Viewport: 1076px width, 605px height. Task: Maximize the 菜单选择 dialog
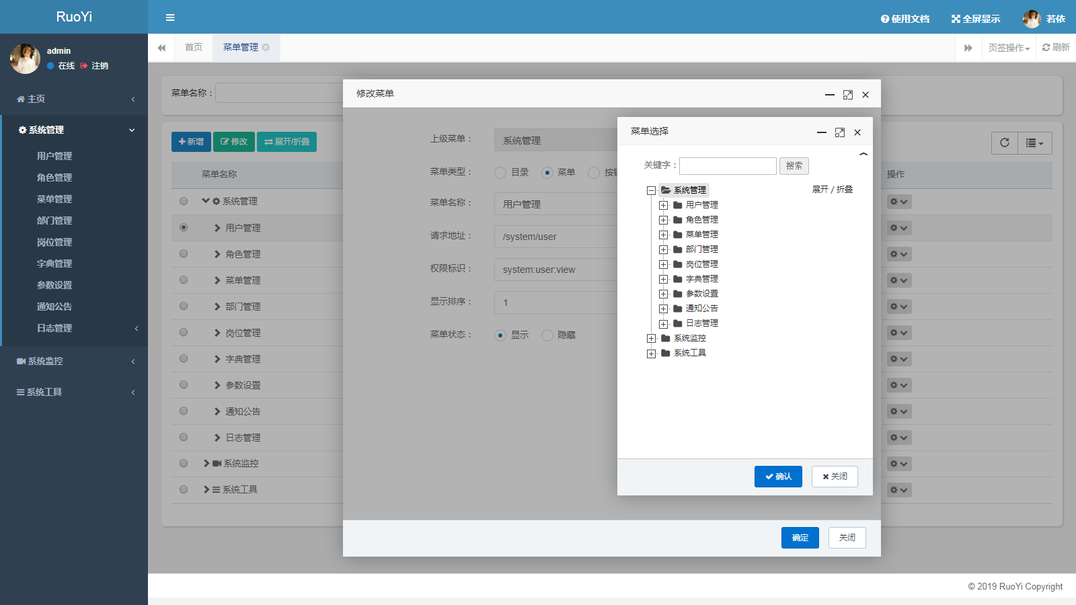840,132
